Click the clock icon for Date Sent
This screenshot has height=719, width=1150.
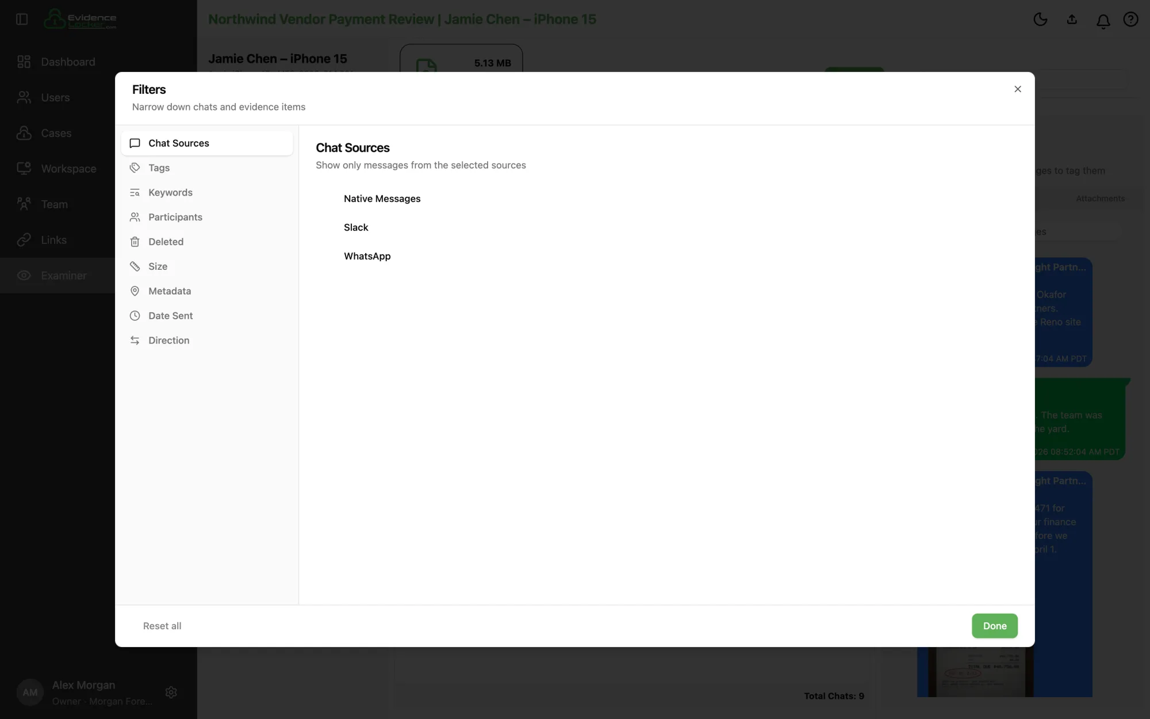tap(135, 316)
